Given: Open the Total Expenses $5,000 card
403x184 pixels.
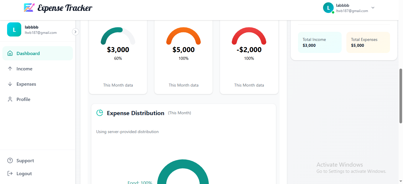Looking at the screenshot, I should pos(368,42).
